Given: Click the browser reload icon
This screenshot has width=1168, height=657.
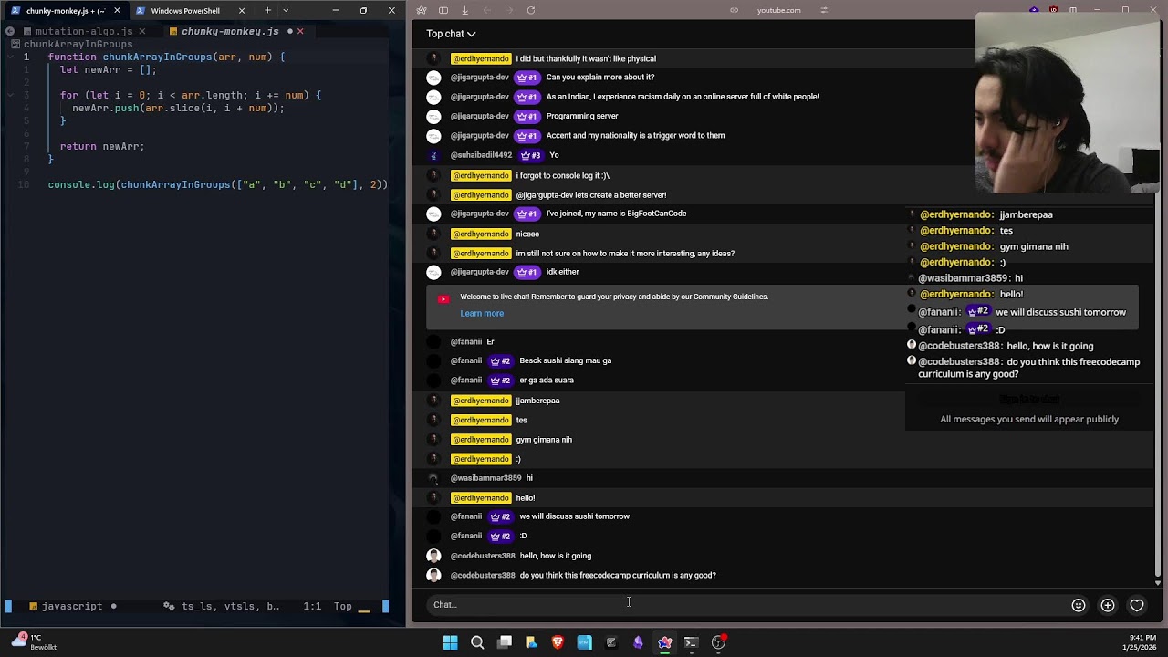Looking at the screenshot, I should (531, 10).
